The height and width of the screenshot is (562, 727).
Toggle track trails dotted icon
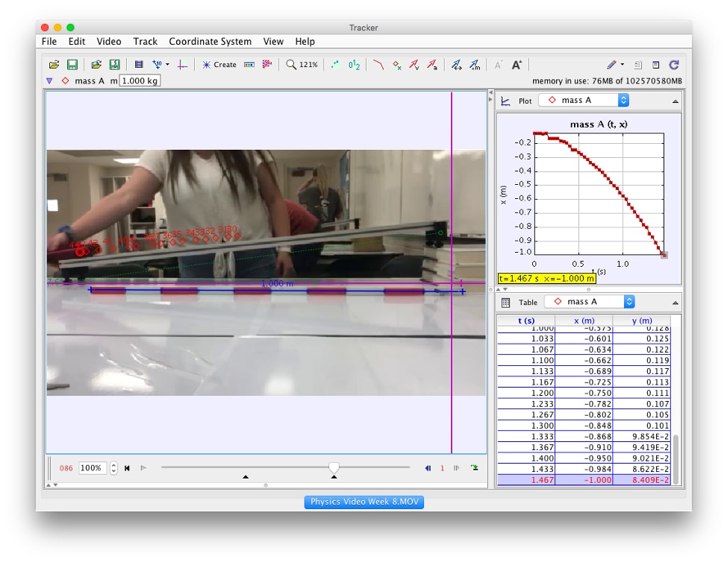[x=334, y=65]
